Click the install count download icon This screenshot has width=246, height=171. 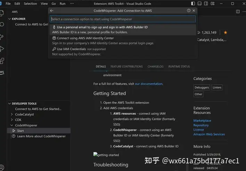pyautogui.click(x=199, y=33)
